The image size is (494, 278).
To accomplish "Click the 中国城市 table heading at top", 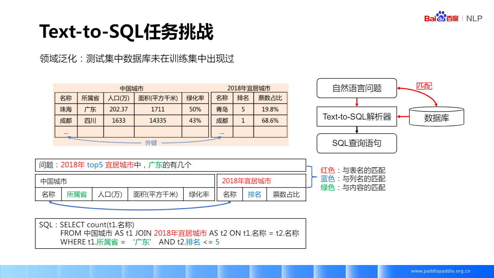I will click(x=131, y=88).
